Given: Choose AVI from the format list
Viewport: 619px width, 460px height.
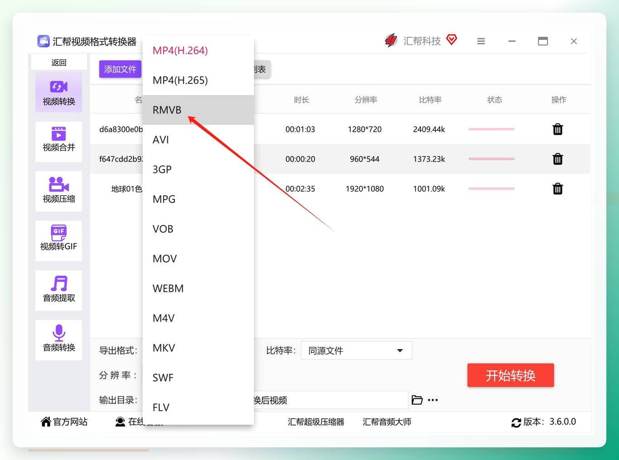Looking at the screenshot, I should click(x=198, y=140).
